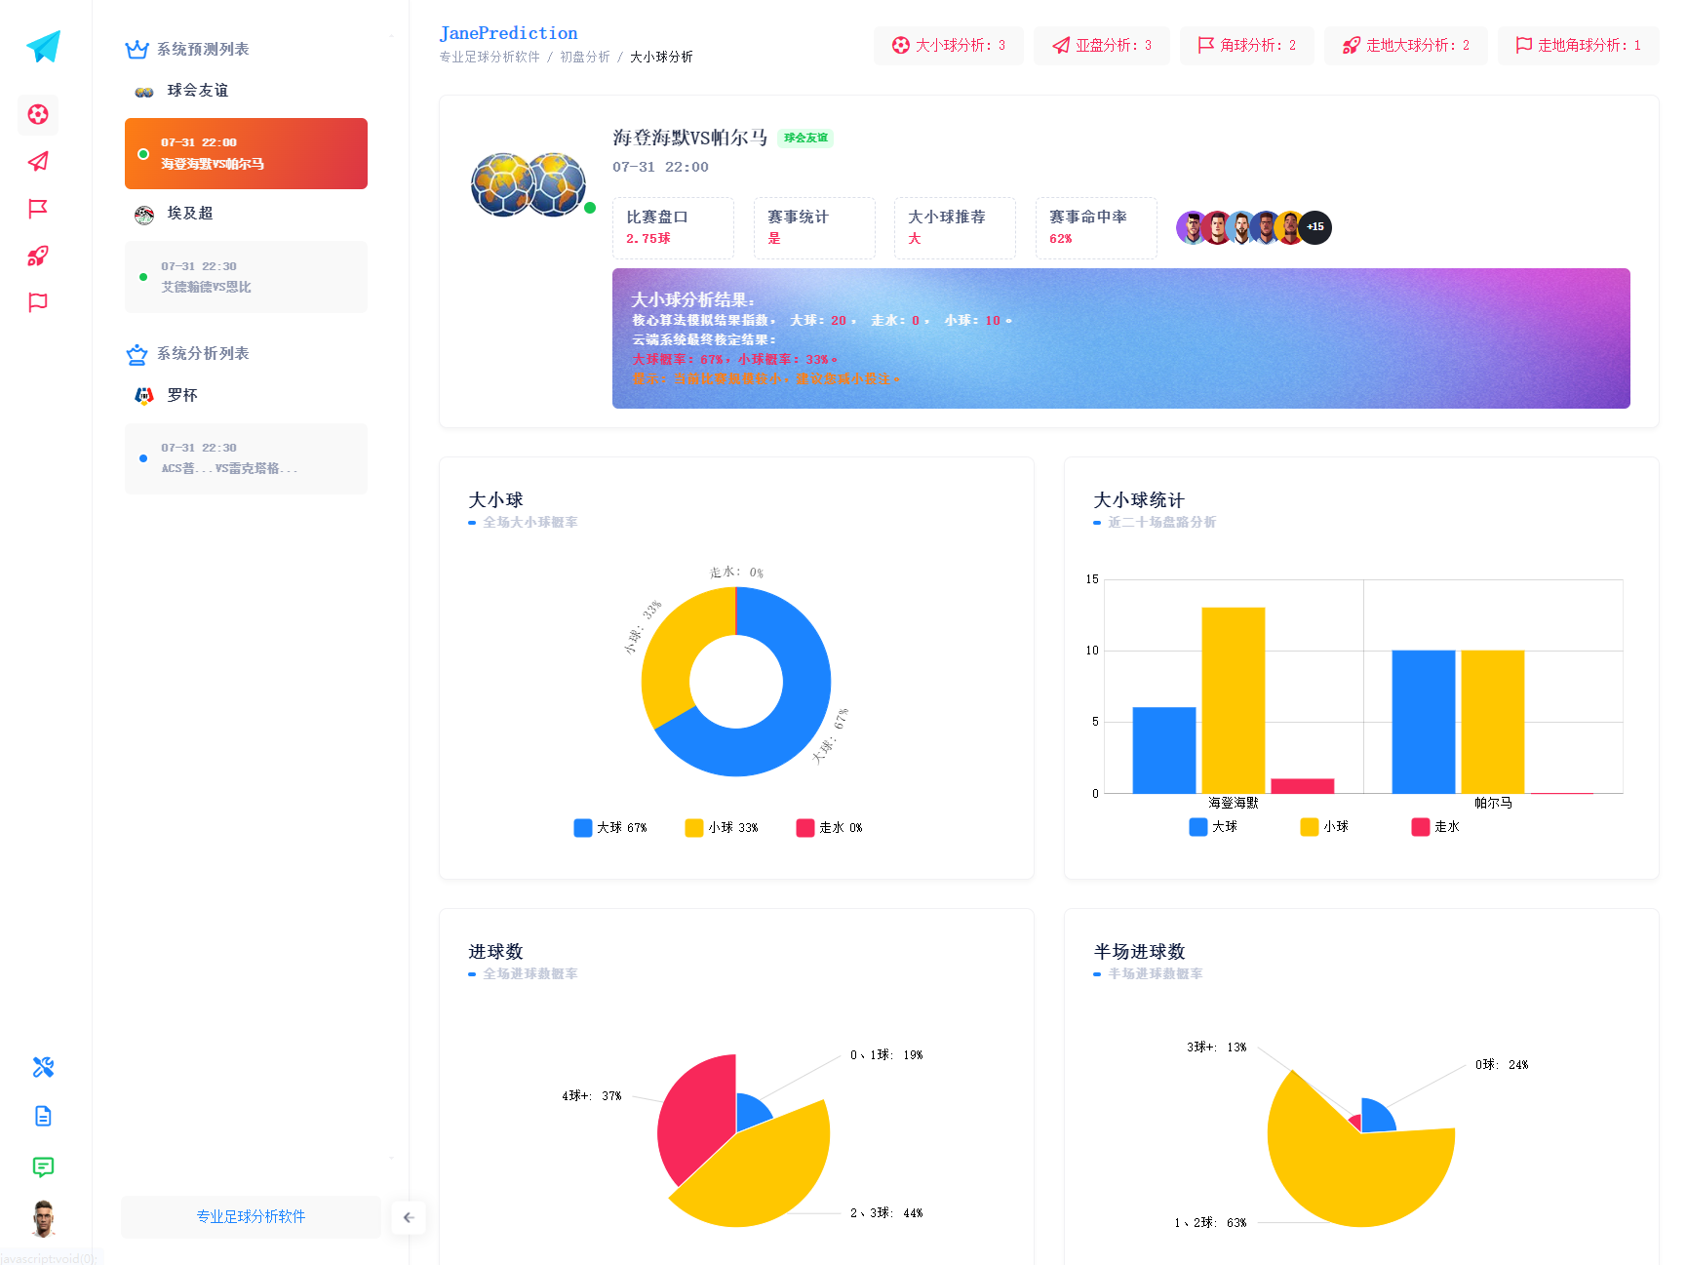Click breadcrumb 专业足球分析软件
Image resolution: width=1687 pixels, height=1265 pixels.
point(490,57)
